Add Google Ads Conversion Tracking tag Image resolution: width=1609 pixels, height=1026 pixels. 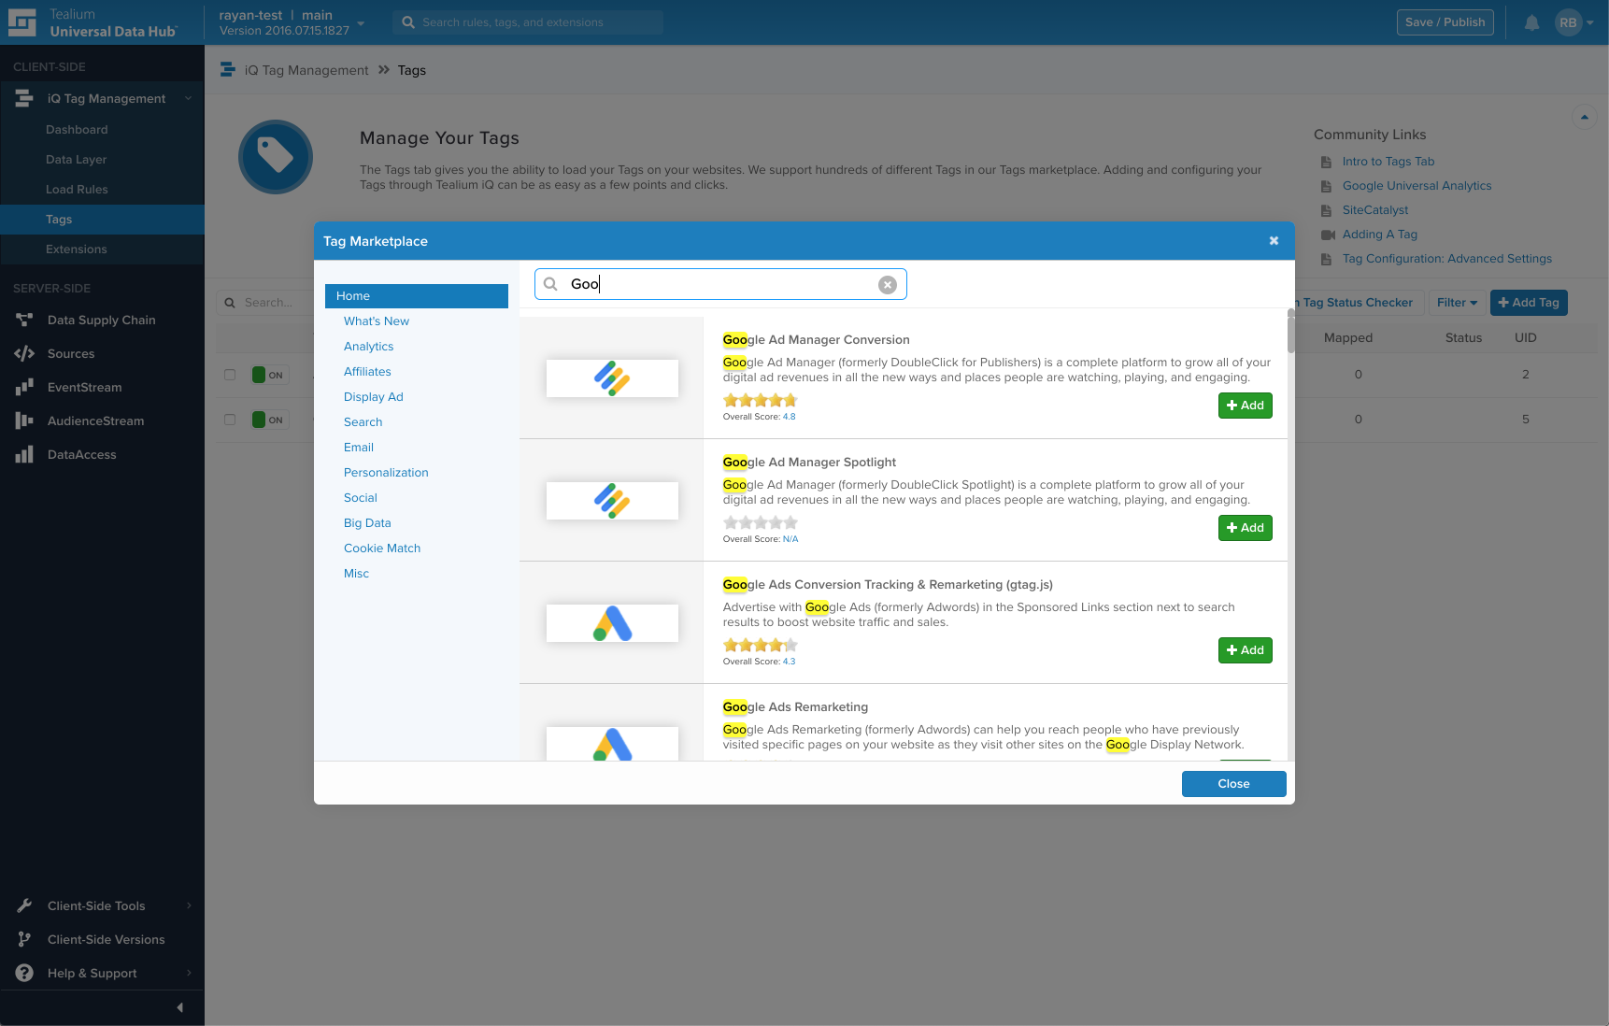point(1245,650)
